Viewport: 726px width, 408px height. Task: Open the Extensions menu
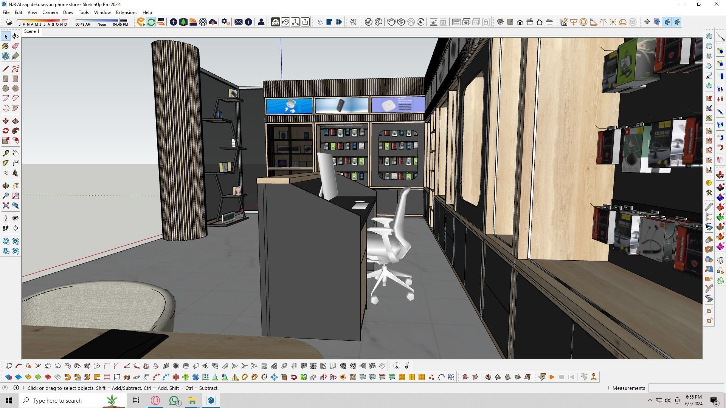click(x=126, y=12)
